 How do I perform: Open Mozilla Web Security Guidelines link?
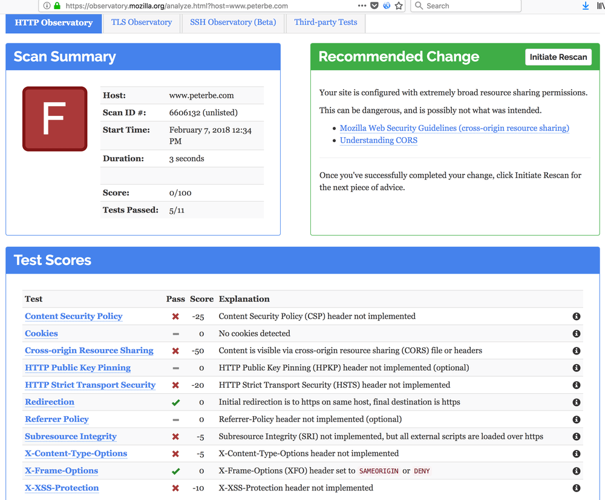tap(454, 128)
